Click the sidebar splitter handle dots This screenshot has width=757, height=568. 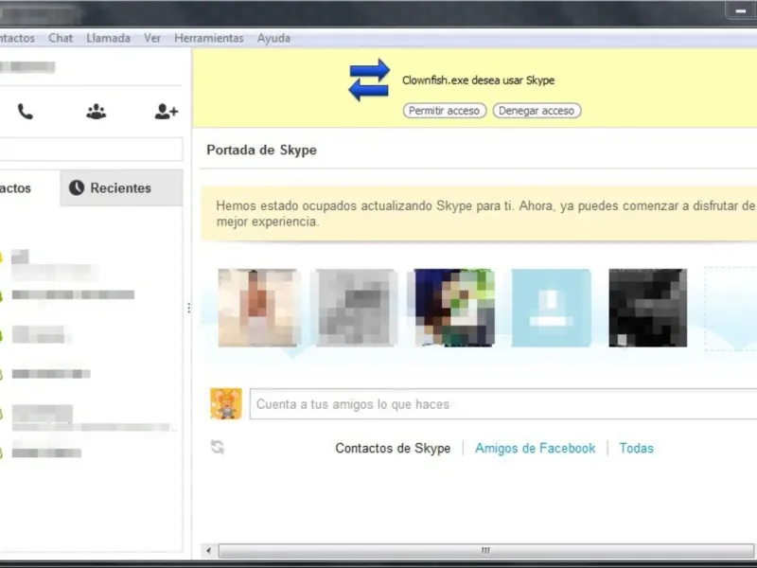[188, 308]
